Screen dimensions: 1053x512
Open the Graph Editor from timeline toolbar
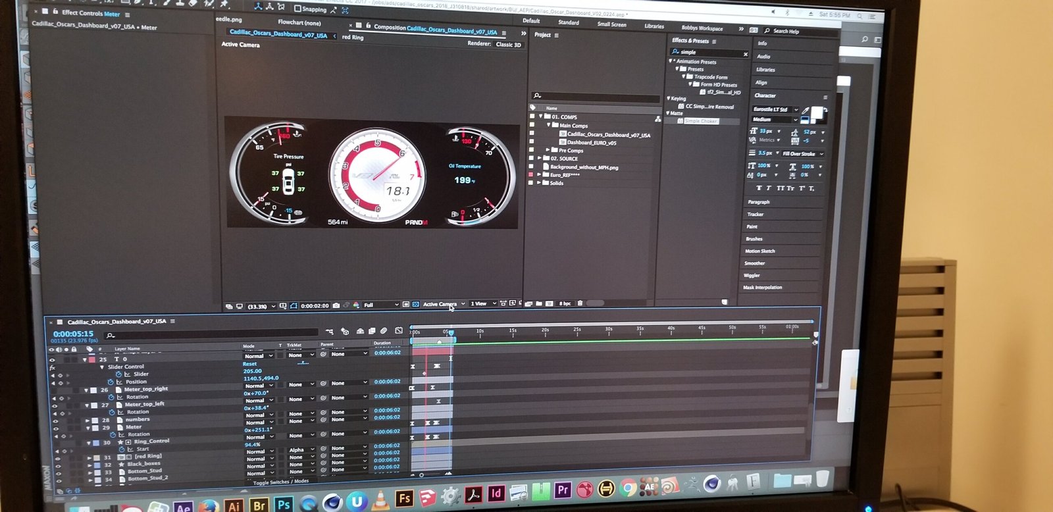pos(398,330)
